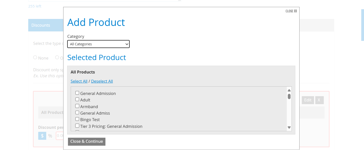Switch to the Discounts tab
364x150 pixels.
41,25
